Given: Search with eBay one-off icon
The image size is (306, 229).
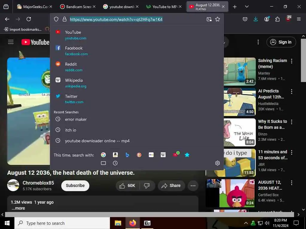Looking at the screenshot, I should pyautogui.click(x=151, y=155).
